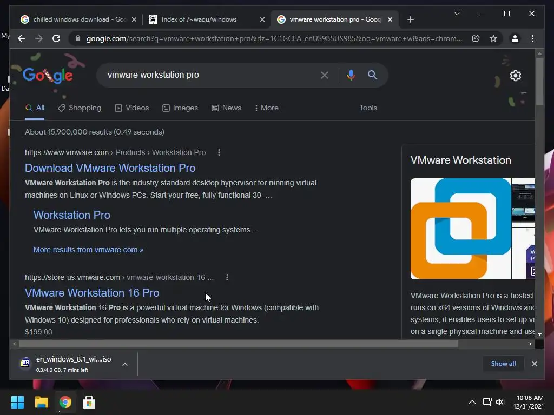Submit search with magnifier icon
This screenshot has height=415, width=554.
(x=372, y=75)
